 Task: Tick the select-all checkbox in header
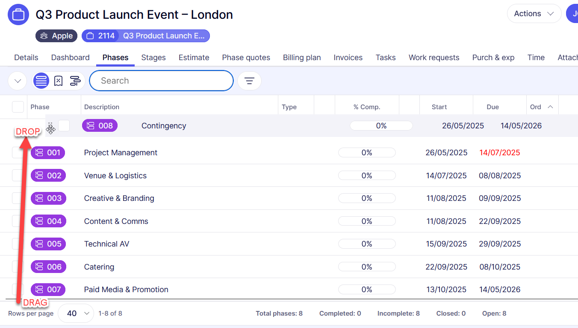click(18, 107)
